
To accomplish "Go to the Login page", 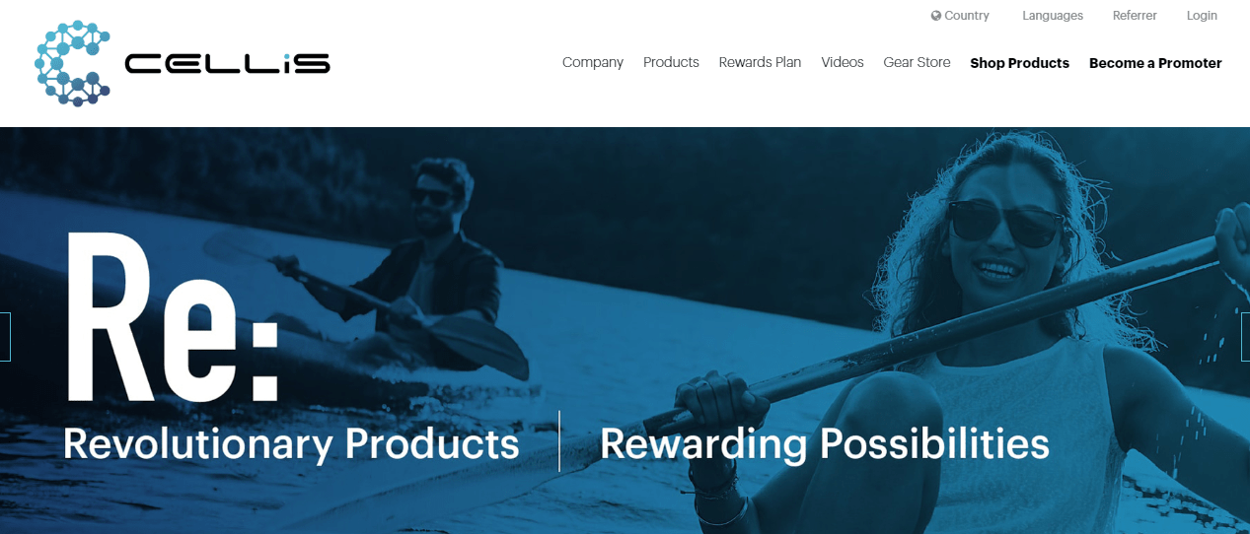I will [x=1202, y=16].
